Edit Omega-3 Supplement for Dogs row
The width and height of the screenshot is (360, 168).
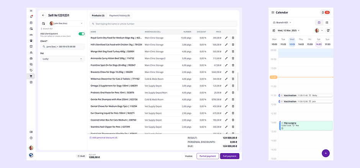(x=226, y=86)
